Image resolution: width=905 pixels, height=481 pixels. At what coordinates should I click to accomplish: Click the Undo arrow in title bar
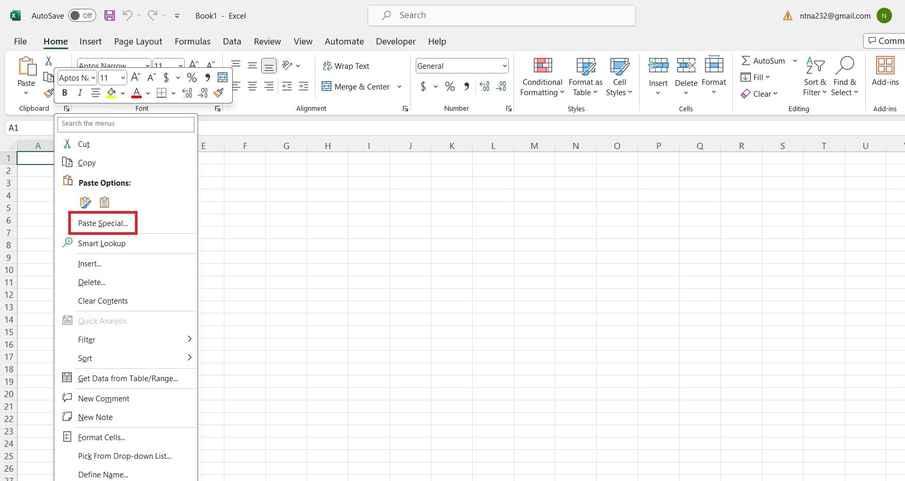[x=127, y=16]
